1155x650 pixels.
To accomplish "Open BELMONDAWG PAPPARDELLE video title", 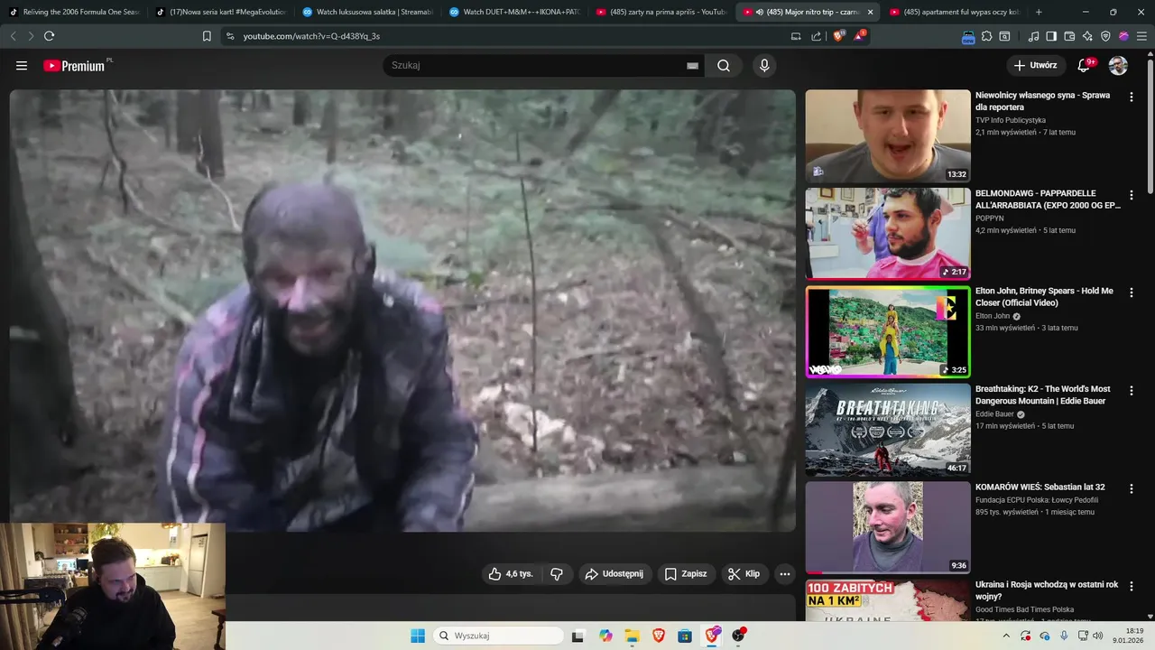I will 1048,200.
